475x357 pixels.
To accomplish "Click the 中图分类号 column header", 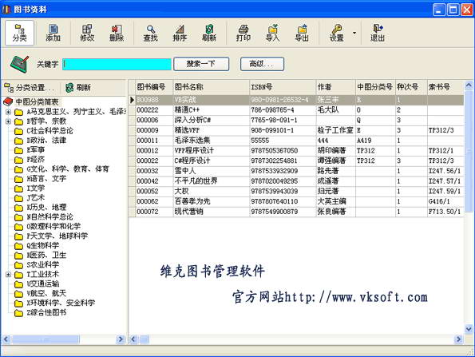I will pyautogui.click(x=375, y=87).
